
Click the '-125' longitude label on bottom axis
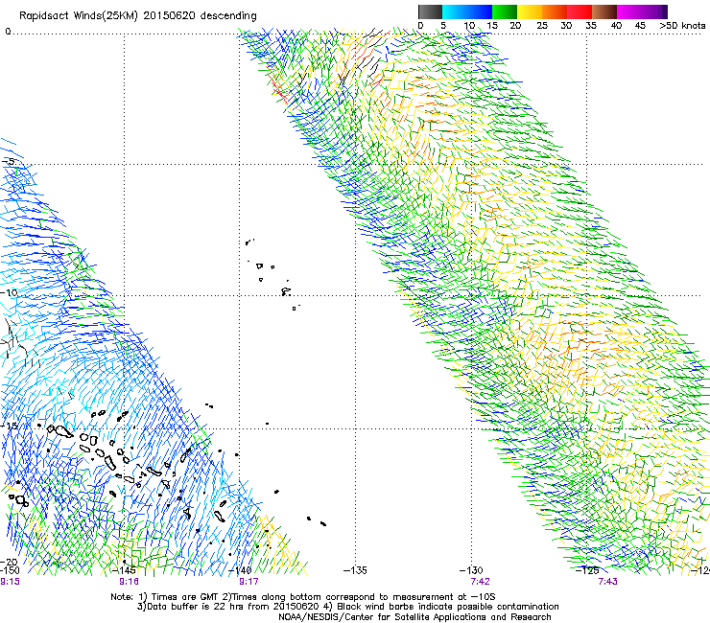click(587, 570)
